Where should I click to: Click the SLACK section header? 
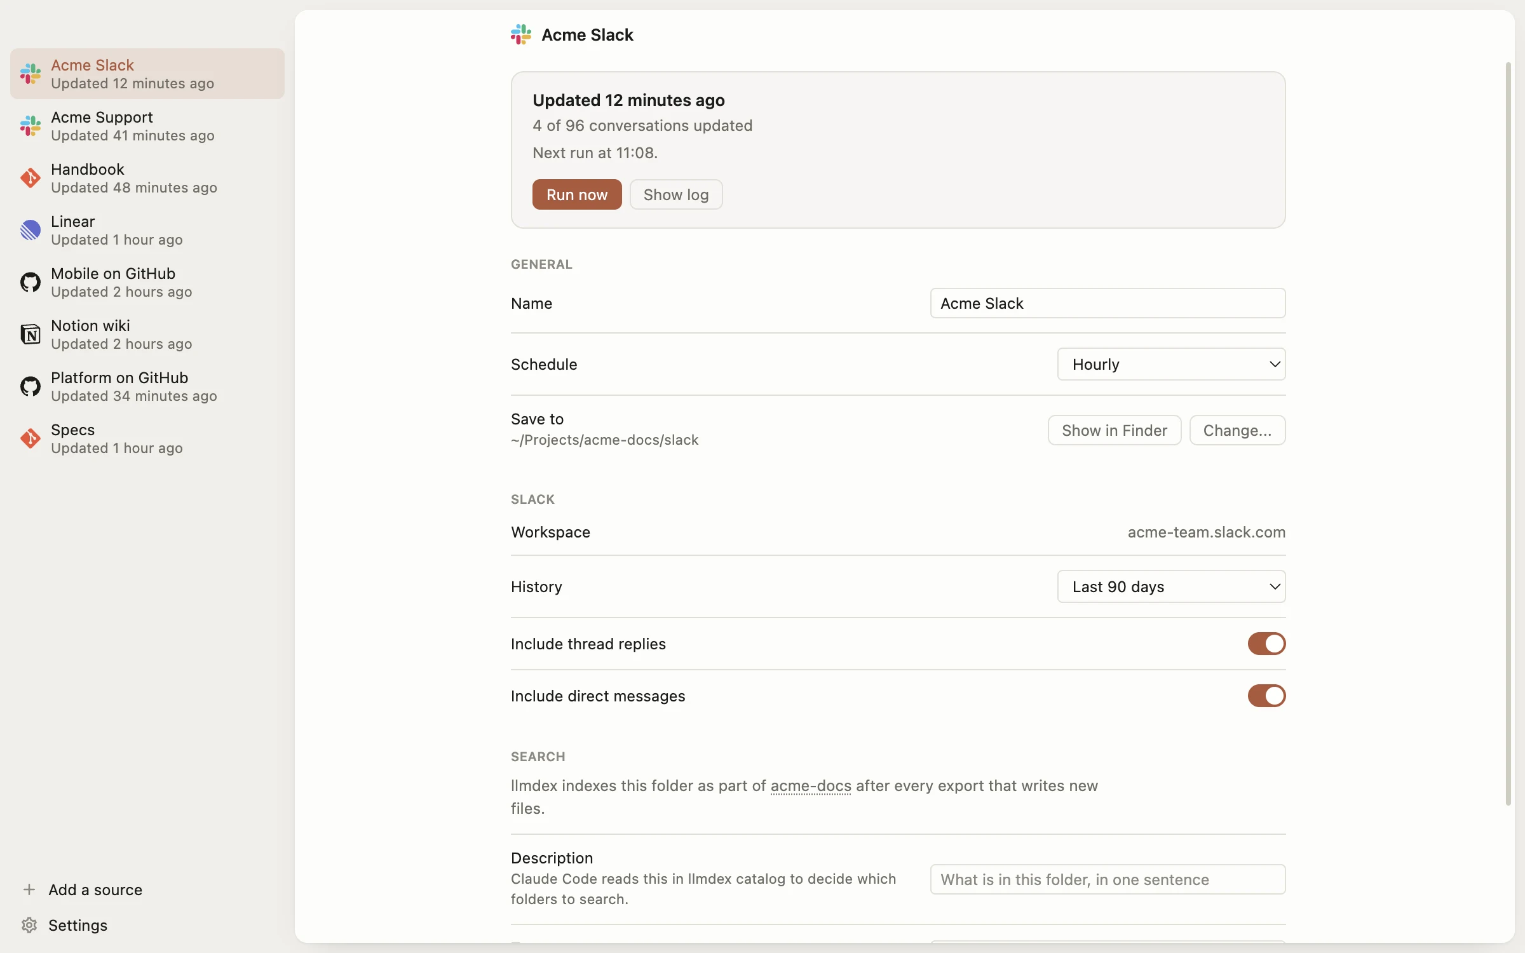click(532, 499)
